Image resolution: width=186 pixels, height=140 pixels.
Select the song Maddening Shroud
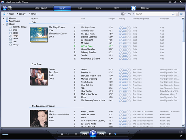89,94
